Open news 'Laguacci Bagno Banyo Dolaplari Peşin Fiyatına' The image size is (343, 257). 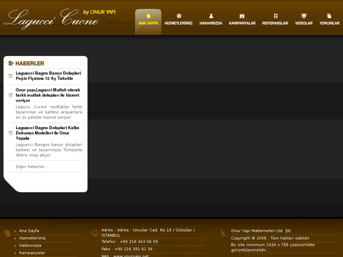coord(48,75)
